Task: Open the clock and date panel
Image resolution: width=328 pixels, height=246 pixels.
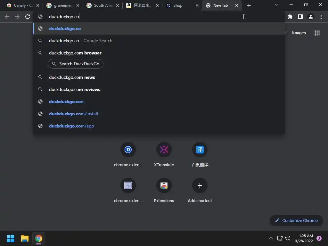Action: point(304,238)
